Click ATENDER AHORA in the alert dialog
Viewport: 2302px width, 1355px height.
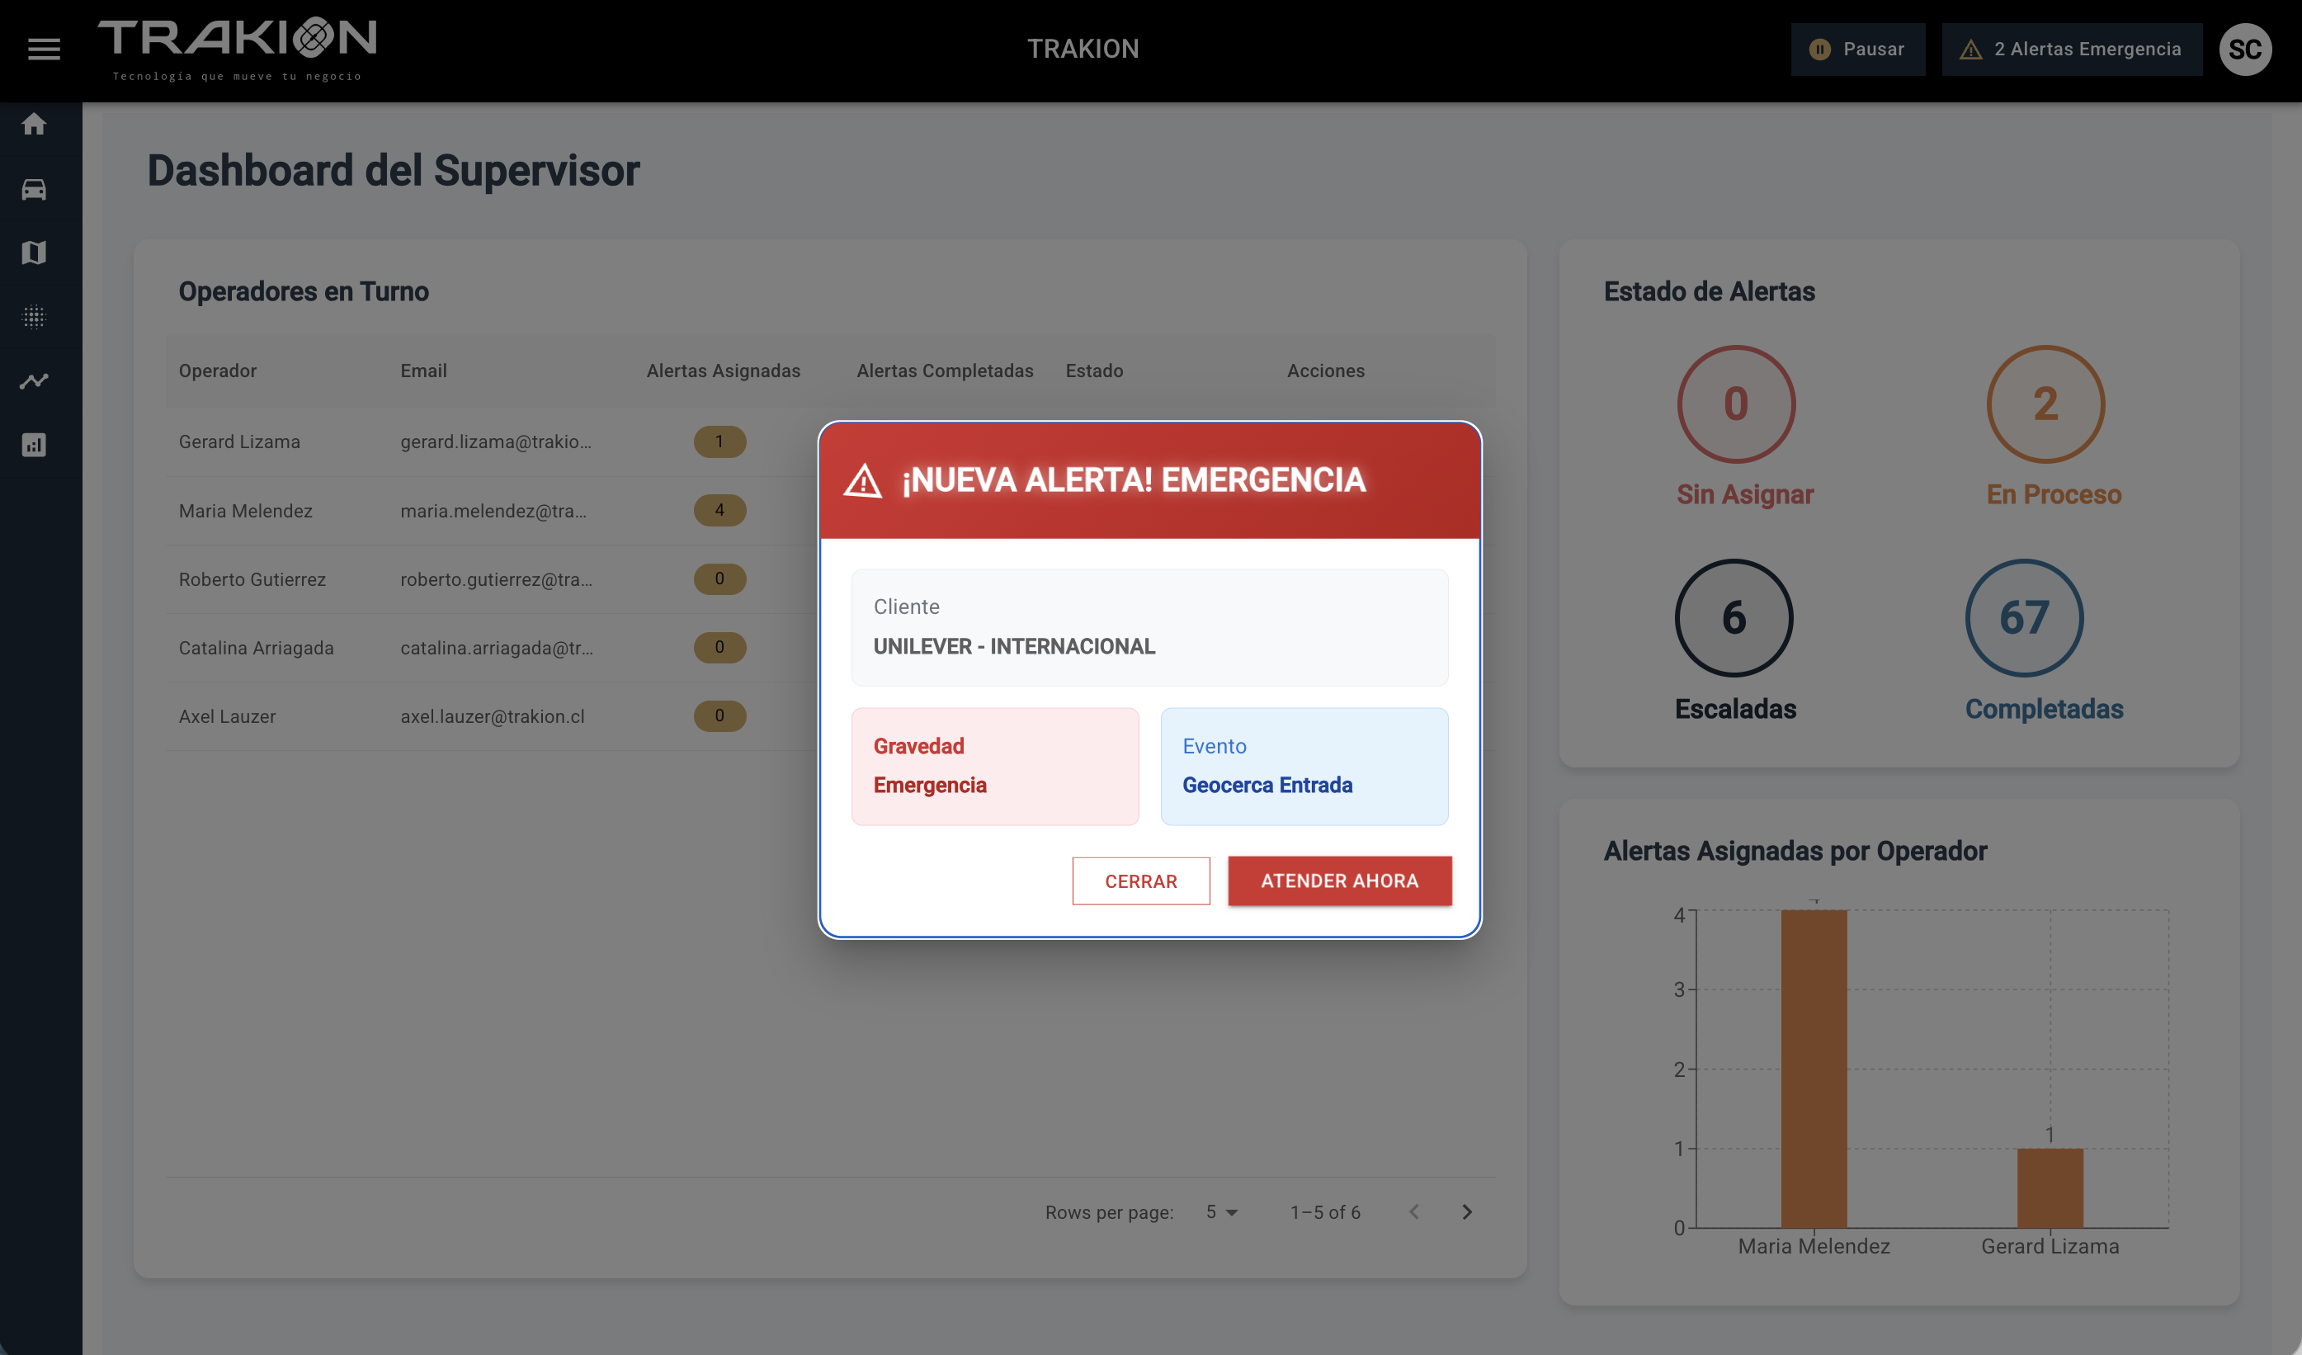(x=1339, y=880)
